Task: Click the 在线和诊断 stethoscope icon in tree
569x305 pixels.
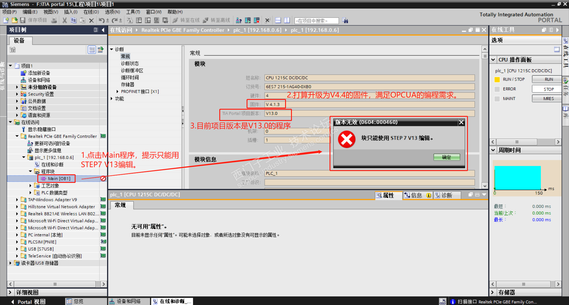Action: pos(37,165)
